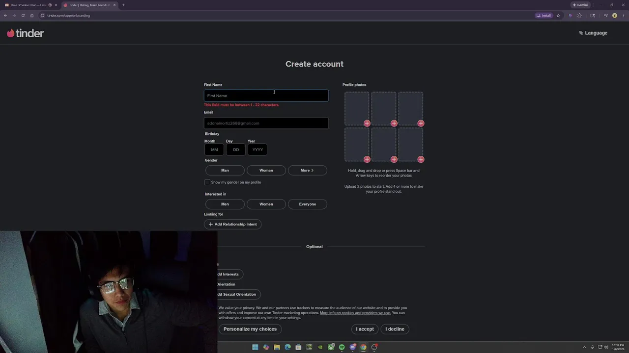The width and height of the screenshot is (629, 353).
Task: Open Microsoft Edge from taskbar
Action: (x=287, y=347)
